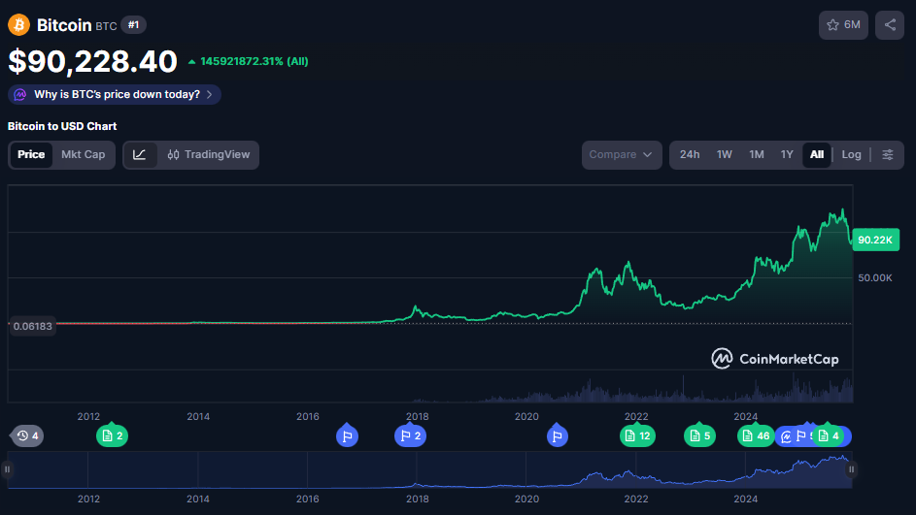Grab the right range slider handle
The width and height of the screenshot is (916, 515).
click(851, 469)
